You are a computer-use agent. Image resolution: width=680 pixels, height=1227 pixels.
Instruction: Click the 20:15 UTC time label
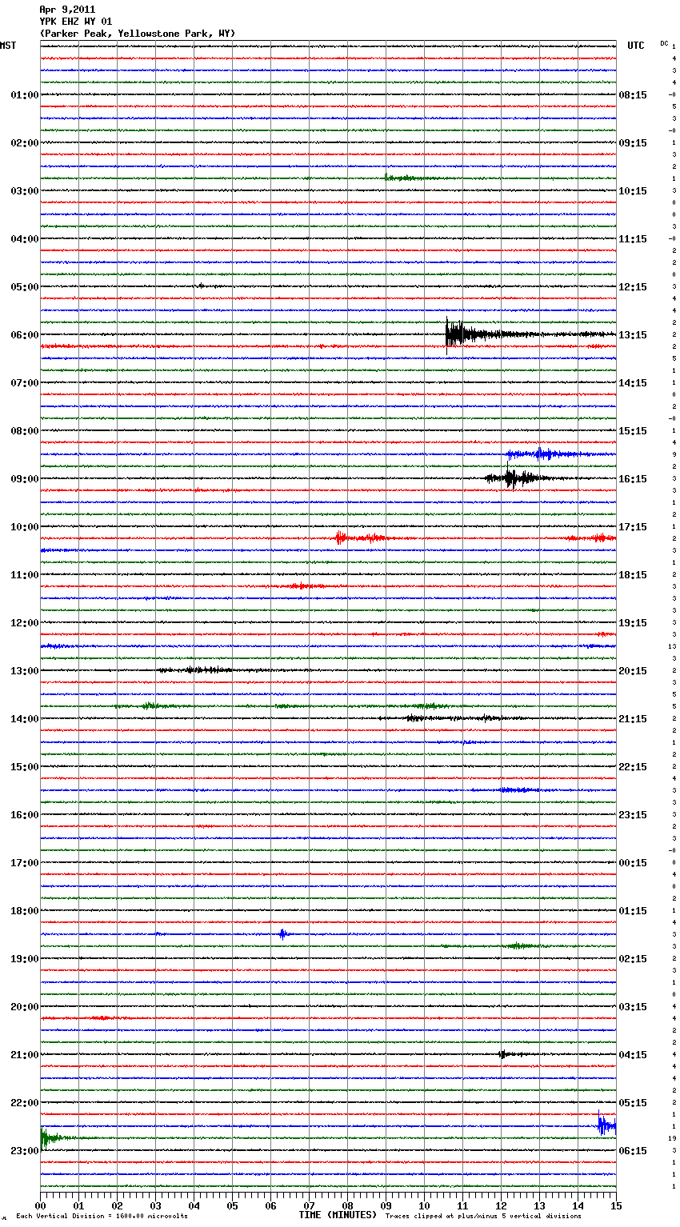click(633, 671)
